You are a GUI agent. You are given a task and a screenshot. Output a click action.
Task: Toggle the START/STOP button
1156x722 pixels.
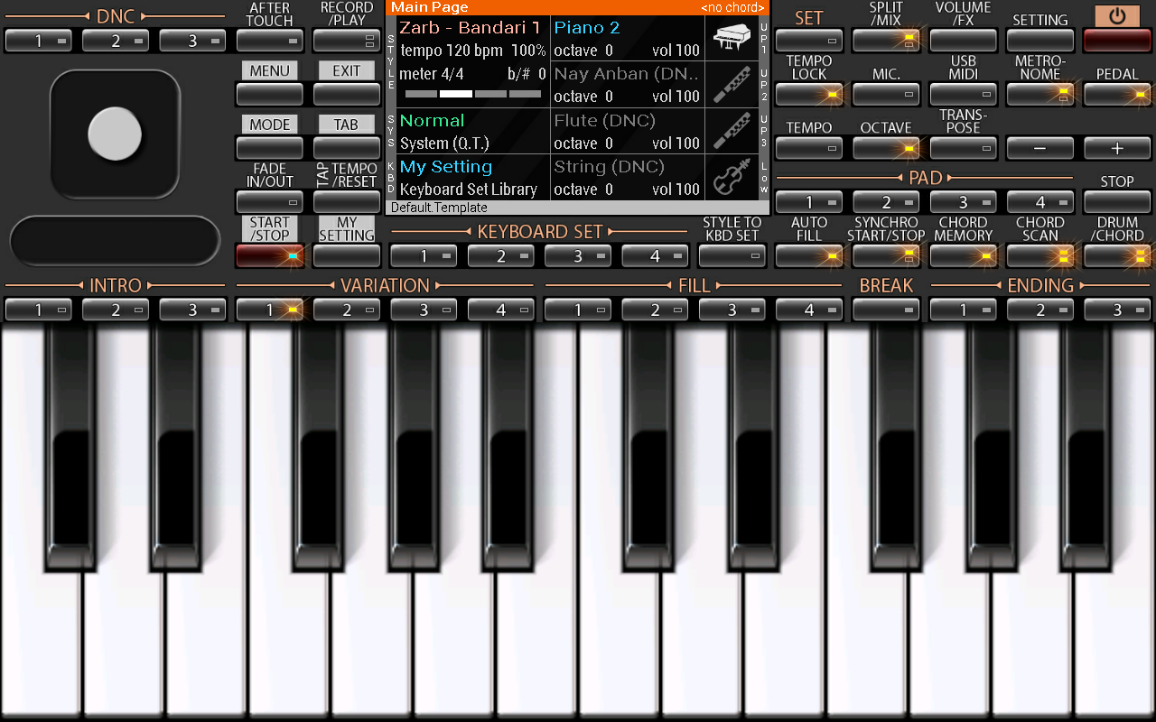270,256
